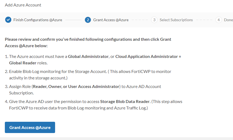Select the Grant Access @Azure step label
Screen dimensions: 233x140
pyautogui.click(x=111, y=20)
